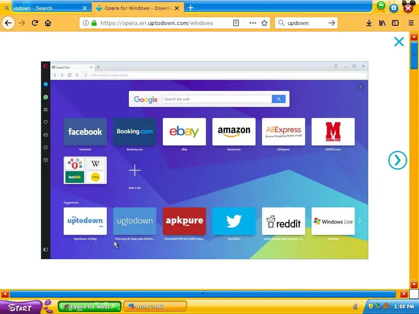
Task: Click the 1:00 PM taskbar clock
Action: coord(404,307)
